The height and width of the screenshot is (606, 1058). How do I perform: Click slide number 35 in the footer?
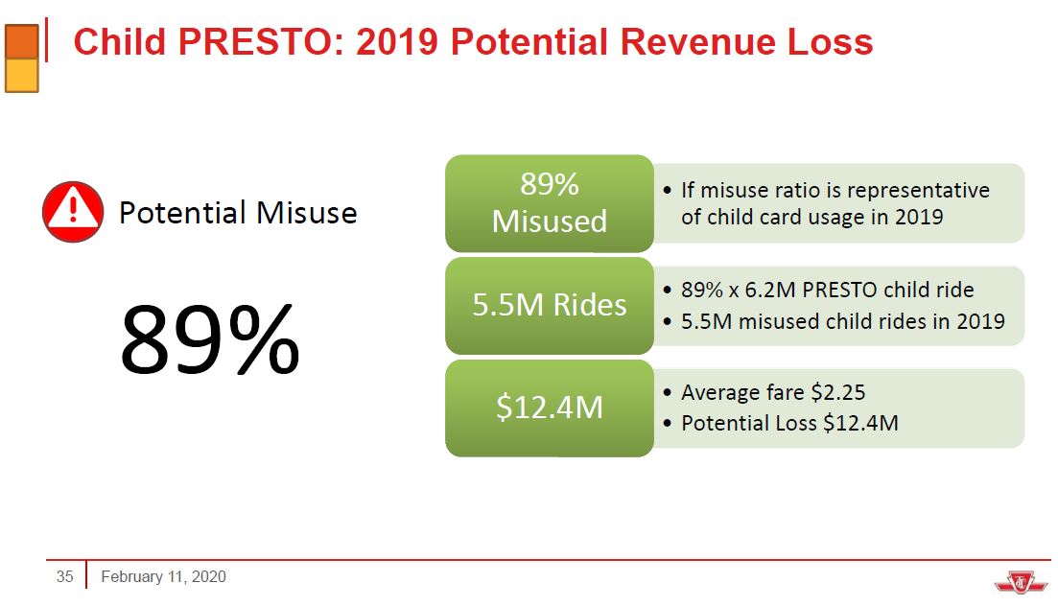click(64, 576)
